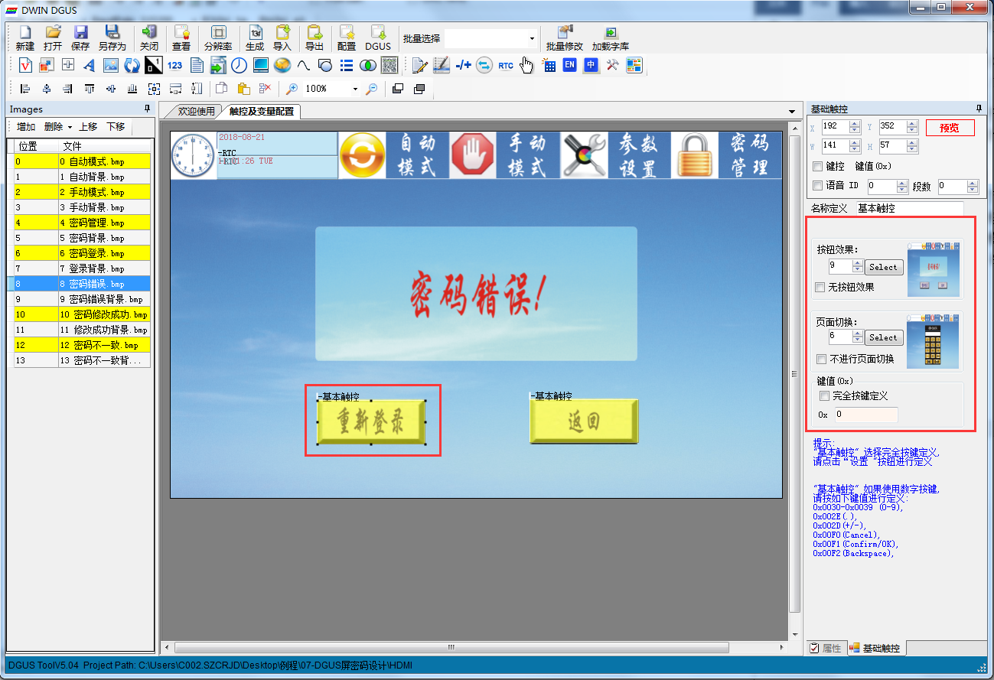The image size is (994, 680).
Task: Increase the Y position spinner value
Action: [x=911, y=123]
